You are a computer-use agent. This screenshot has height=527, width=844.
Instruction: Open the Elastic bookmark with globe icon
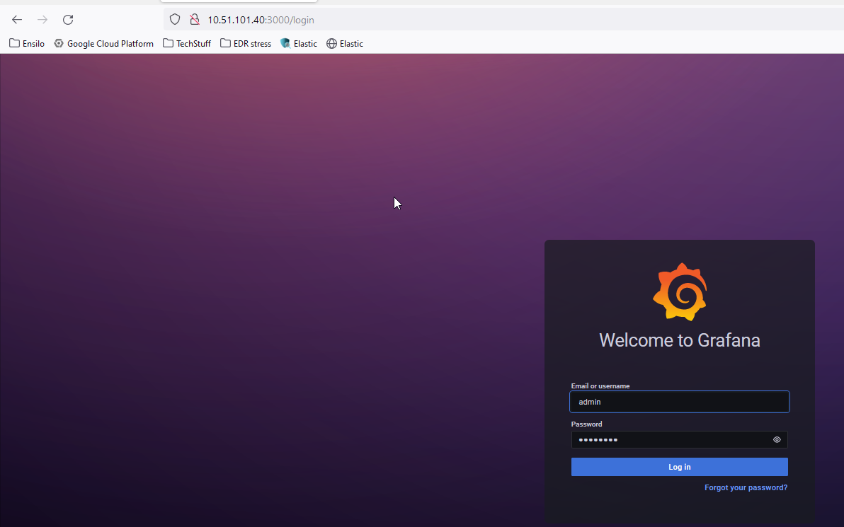tap(345, 44)
